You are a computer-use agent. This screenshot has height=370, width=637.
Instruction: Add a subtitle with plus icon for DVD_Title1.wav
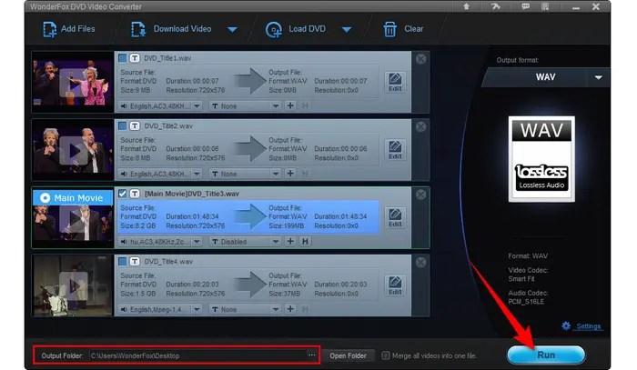(290, 105)
